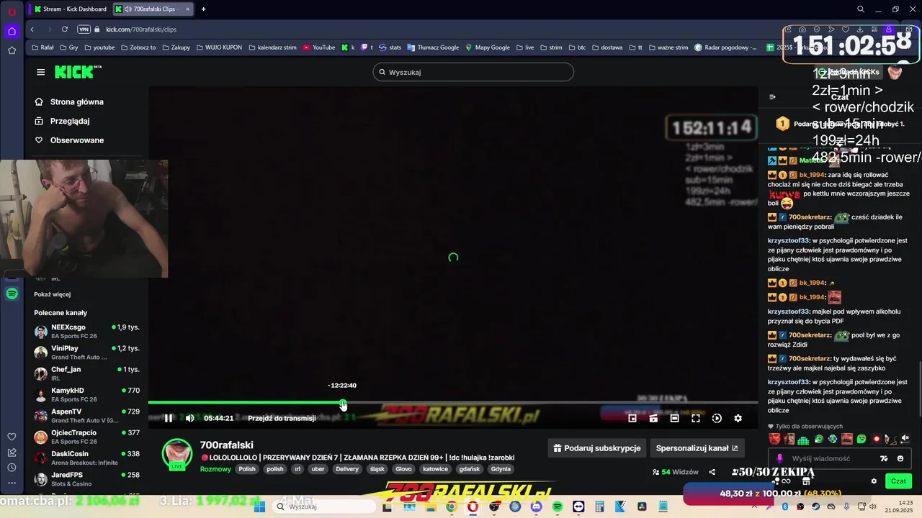This screenshot has height=518, width=922.
Task: Open YouTube bookmark
Action: 319,47
